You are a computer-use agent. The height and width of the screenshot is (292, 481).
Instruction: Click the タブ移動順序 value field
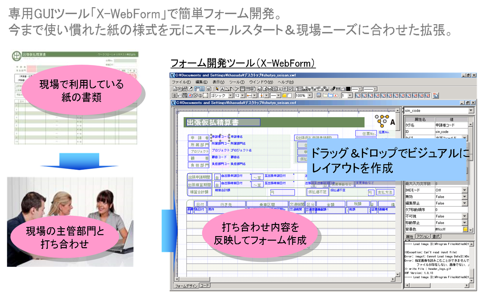coord(451,210)
